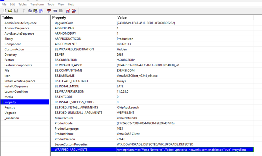Click the red and blue tables toolbar icon
262x156 pixels.
click(74, 11)
